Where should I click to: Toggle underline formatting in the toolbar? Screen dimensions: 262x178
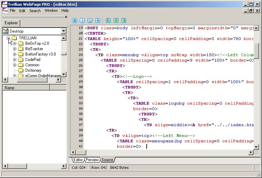(90, 21)
